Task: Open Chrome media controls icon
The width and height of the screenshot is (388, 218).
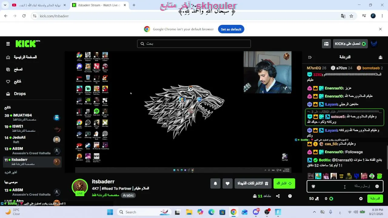Action: (x=364, y=16)
